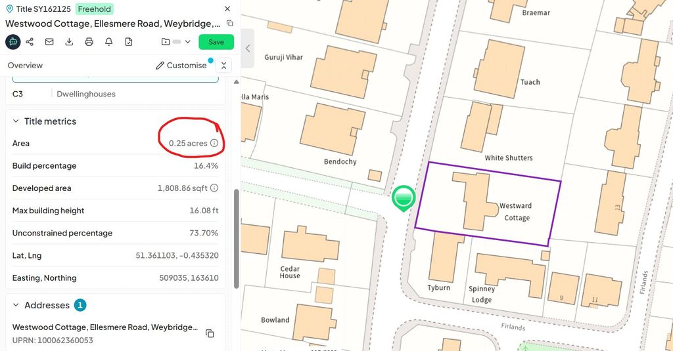Click the green map marker pin
This screenshot has height=351, width=673.
pos(404,198)
